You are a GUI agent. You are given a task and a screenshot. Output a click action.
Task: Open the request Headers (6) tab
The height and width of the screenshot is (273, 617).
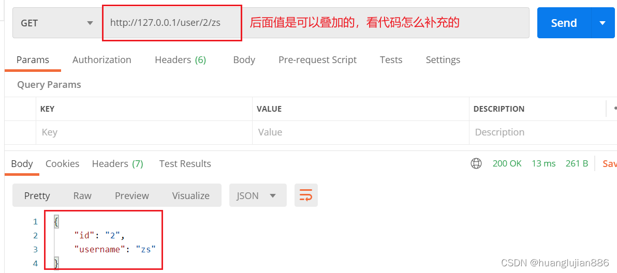(x=180, y=59)
